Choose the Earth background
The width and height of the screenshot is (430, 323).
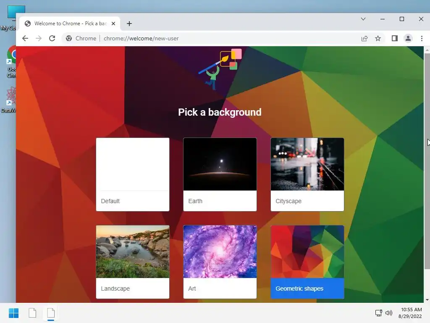[x=220, y=175]
